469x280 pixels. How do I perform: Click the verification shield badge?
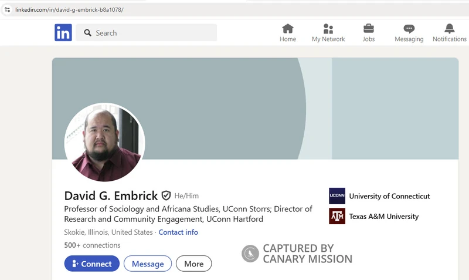point(166,195)
